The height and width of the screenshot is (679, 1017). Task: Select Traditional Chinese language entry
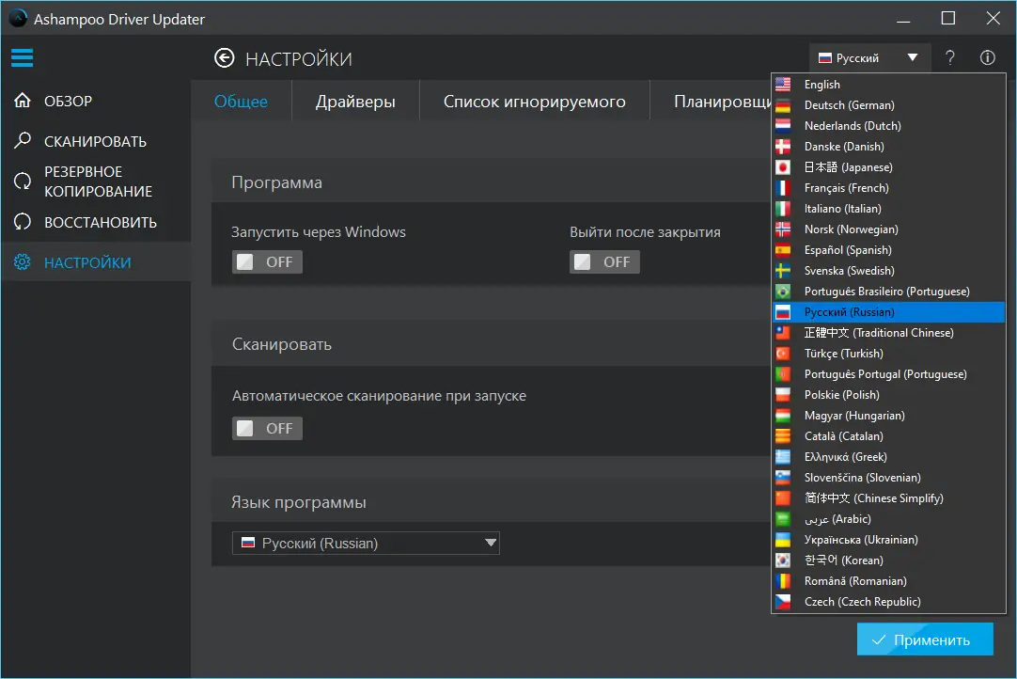888,333
